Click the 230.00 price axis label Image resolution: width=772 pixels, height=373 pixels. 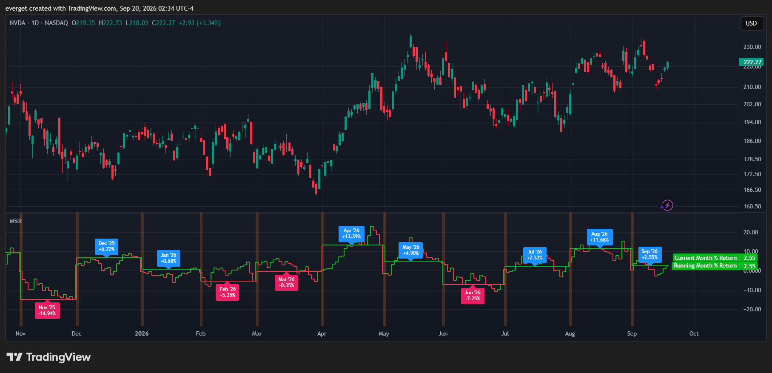[752, 47]
